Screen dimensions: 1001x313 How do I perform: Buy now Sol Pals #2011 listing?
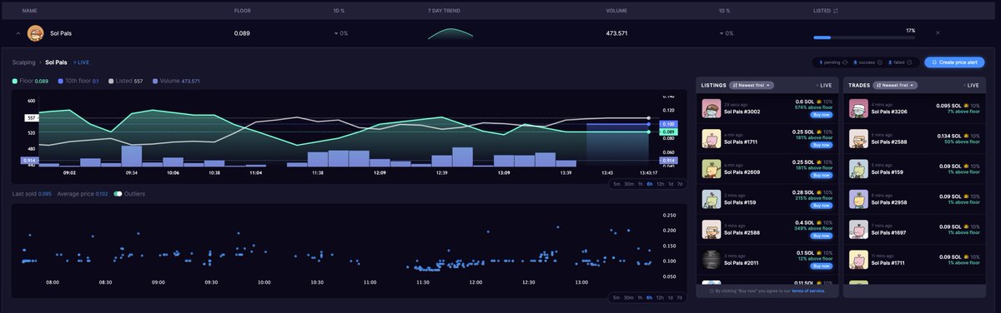822,266
